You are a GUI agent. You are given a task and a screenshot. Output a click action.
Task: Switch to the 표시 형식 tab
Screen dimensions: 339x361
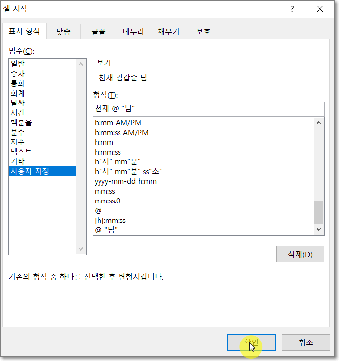click(24, 31)
